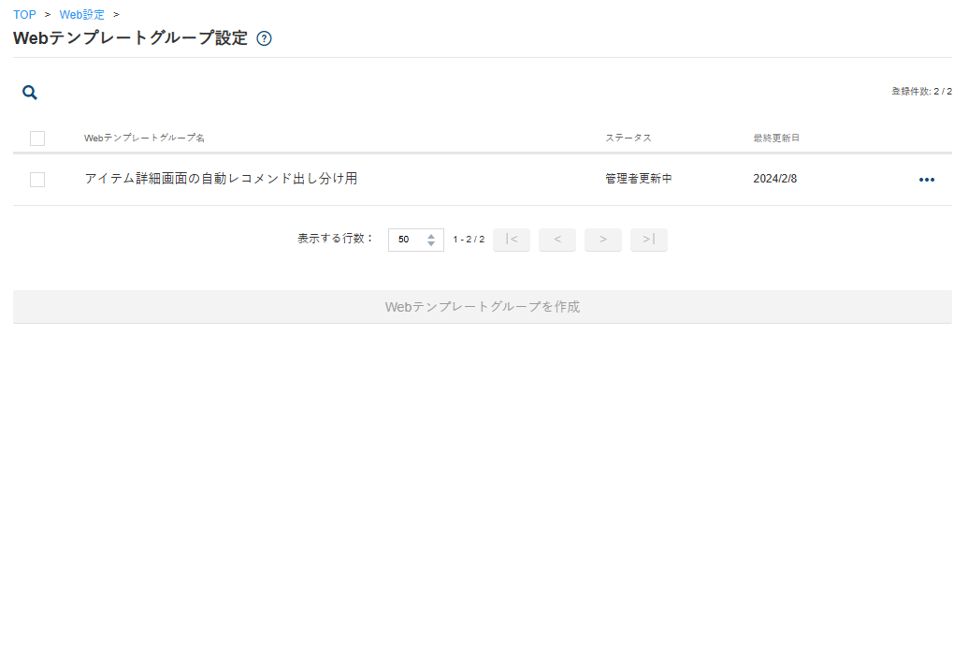Follow the TOP breadcrumb link
This screenshot has width=968, height=671.
tap(24, 14)
